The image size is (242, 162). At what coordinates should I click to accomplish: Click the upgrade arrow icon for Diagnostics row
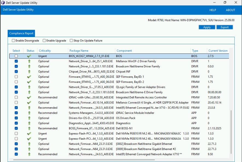coord(29,123)
